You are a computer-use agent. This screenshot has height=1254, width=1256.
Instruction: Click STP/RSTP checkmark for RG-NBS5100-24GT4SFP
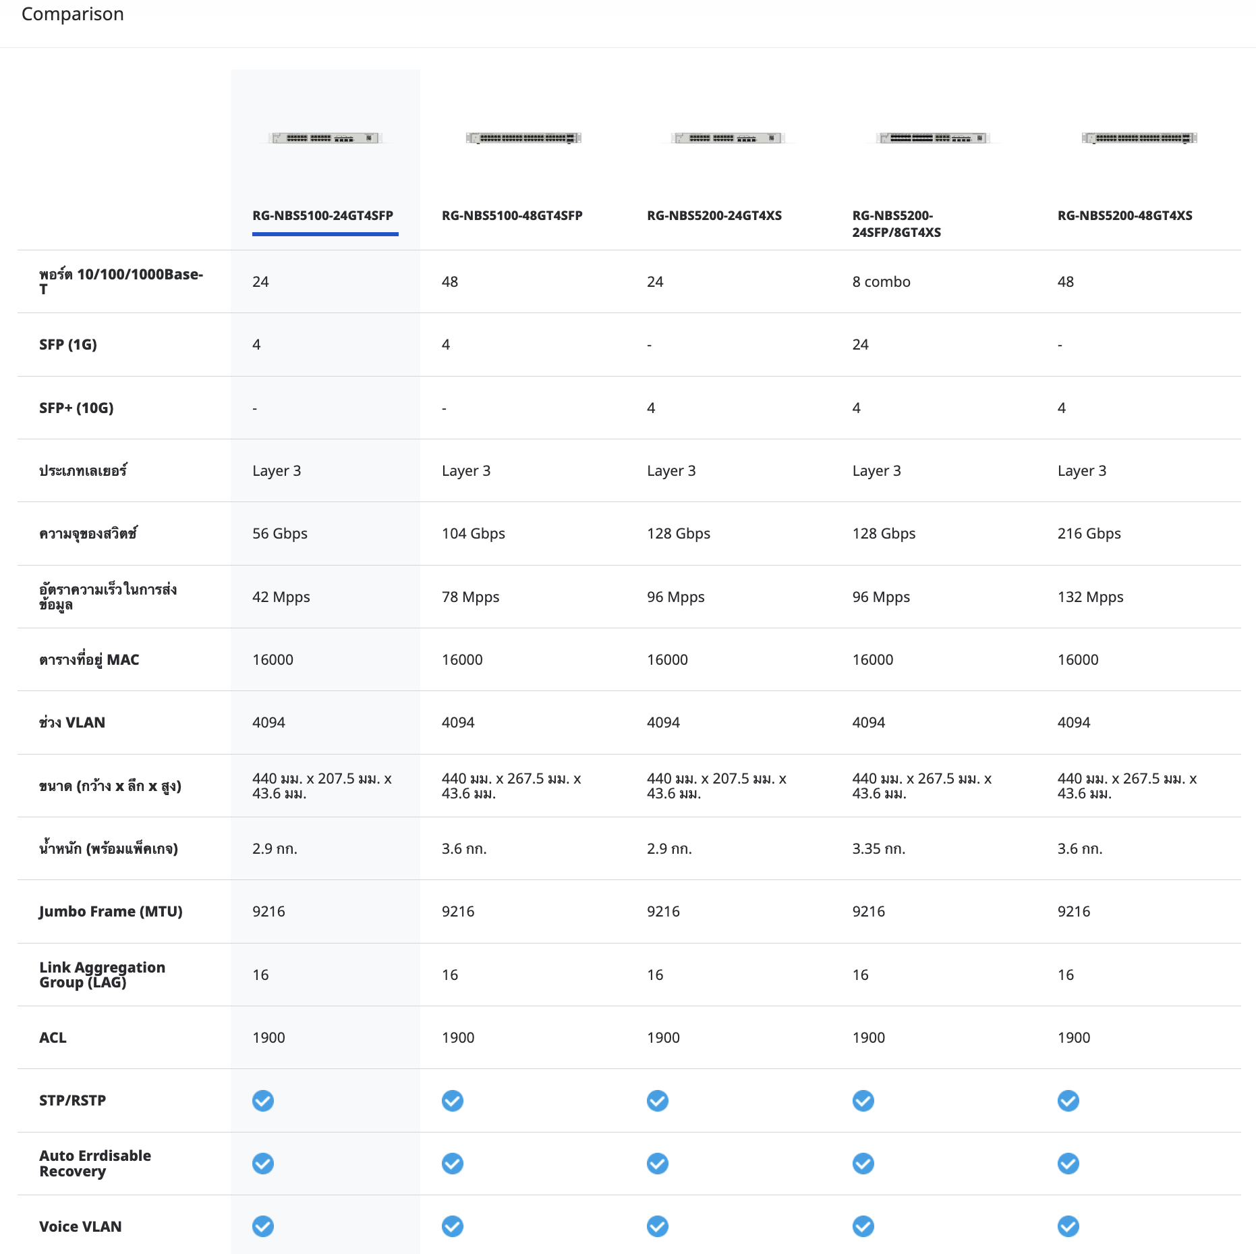click(263, 1101)
